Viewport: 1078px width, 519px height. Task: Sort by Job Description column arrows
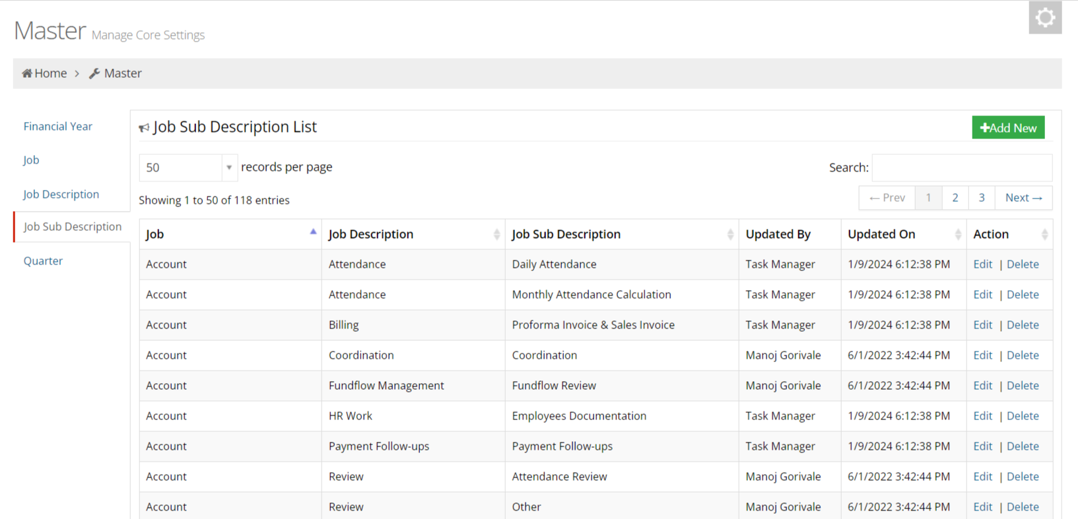[496, 234]
